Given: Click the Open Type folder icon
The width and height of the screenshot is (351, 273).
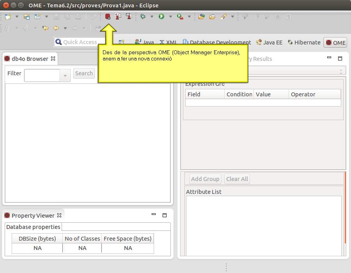Looking at the screenshot, I should 202,16.
